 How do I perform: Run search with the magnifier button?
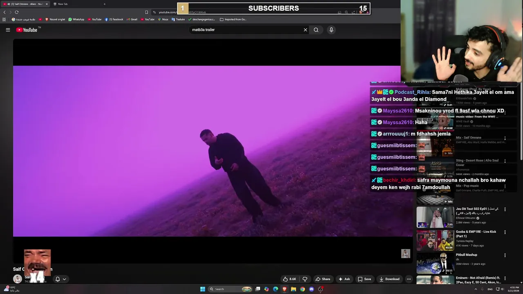(x=316, y=30)
